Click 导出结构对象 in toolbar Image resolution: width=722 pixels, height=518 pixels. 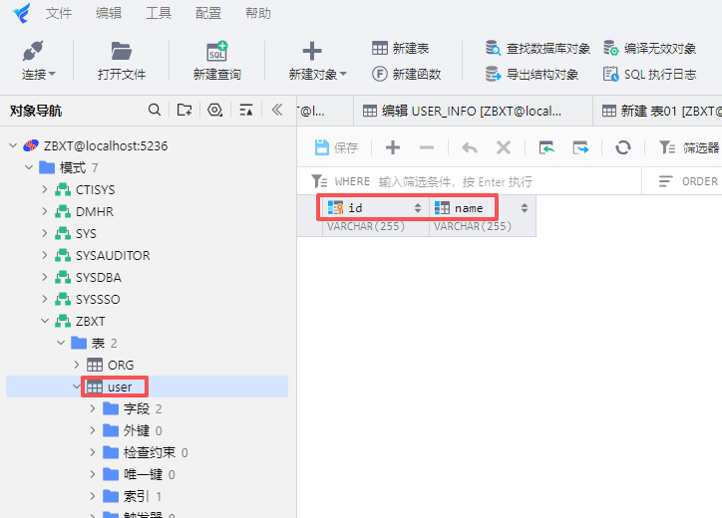pos(532,74)
